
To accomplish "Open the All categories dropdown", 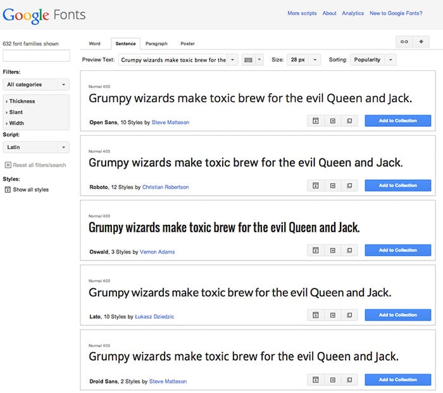I will click(36, 84).
